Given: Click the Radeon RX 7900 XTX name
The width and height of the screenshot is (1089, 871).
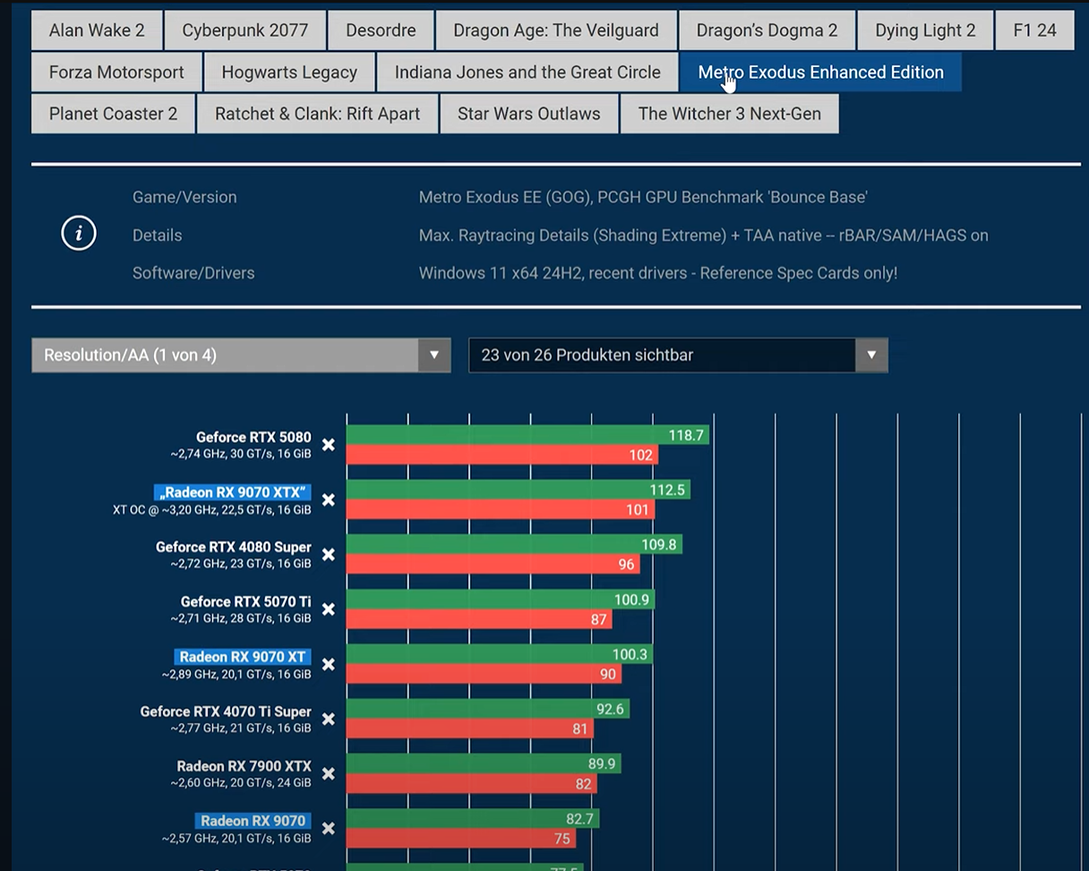Looking at the screenshot, I should (x=244, y=766).
